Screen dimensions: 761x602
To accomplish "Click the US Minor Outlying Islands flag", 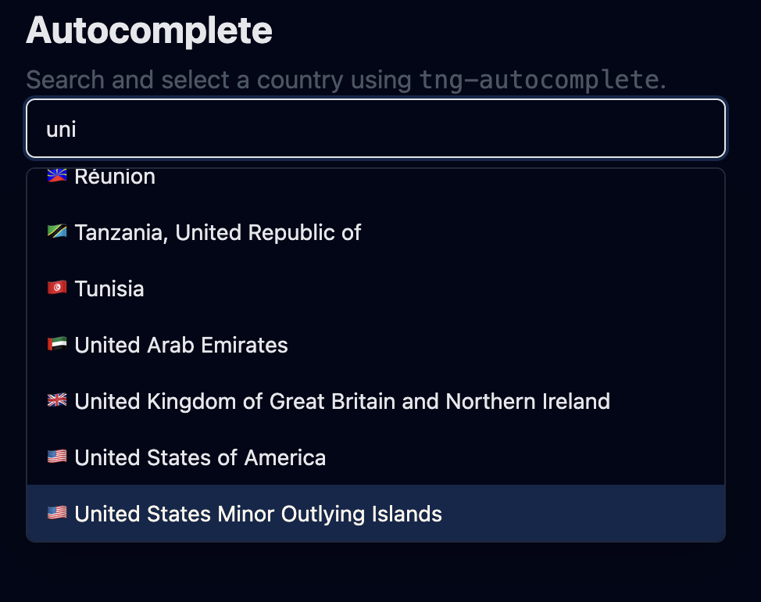I will [57, 514].
